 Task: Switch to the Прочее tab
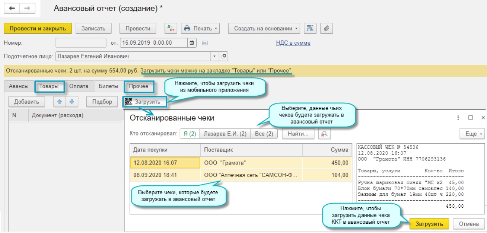[139, 86]
